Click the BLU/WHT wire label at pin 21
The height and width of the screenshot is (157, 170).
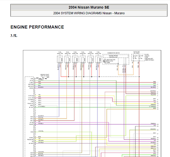click(41, 116)
